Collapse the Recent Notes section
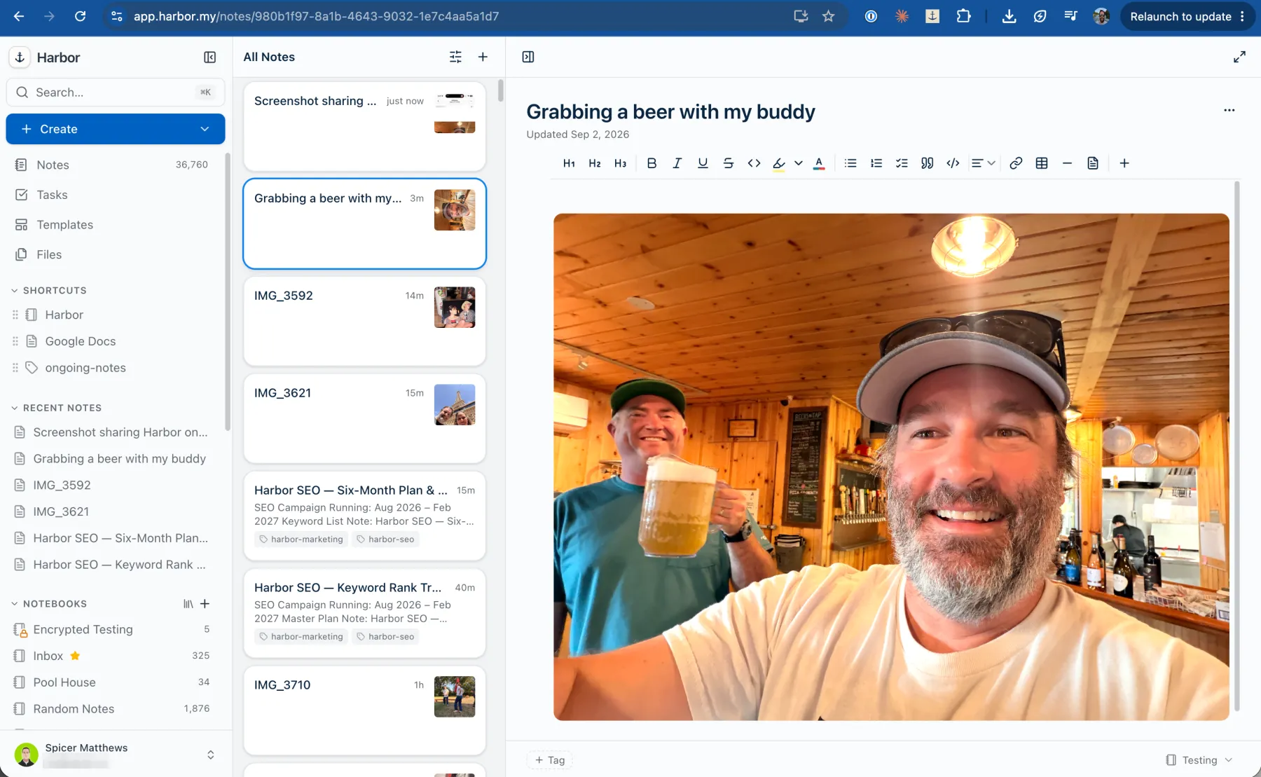Screen dimensions: 1261x777 [56, 408]
